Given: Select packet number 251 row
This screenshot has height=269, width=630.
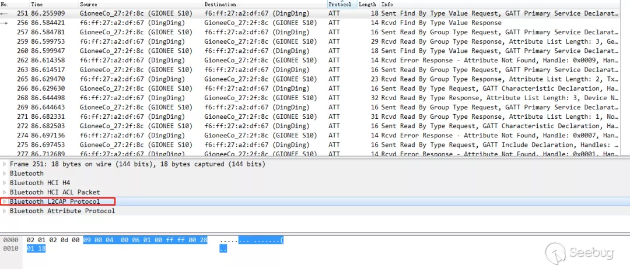Looking at the screenshot, I should click(x=310, y=13).
